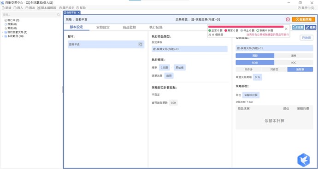
Task: Click the 已啟用 enabled button
Action: pos(306,38)
